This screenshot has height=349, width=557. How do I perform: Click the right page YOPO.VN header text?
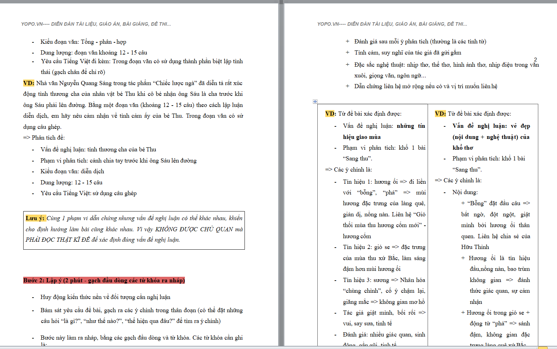(x=392, y=24)
